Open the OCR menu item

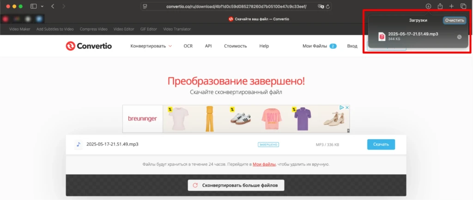point(188,46)
